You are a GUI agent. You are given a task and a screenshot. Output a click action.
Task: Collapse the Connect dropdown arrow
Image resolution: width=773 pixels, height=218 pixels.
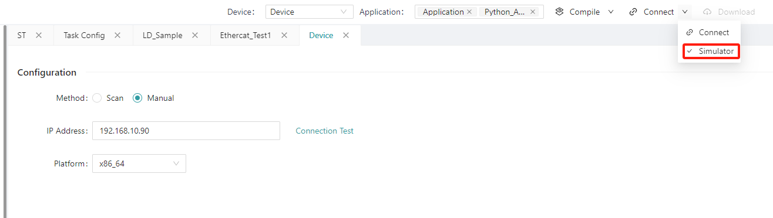[685, 12]
